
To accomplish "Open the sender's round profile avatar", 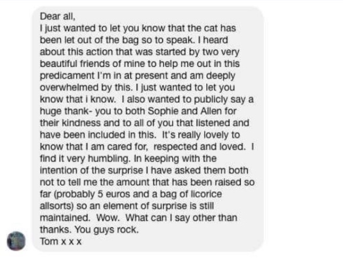I will 16,241.
